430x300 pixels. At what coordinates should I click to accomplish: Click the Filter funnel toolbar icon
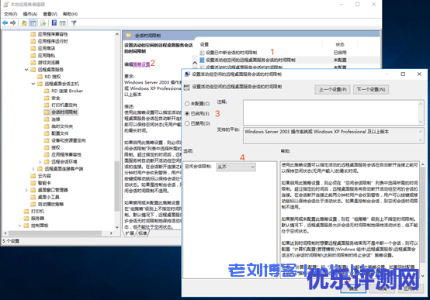click(x=74, y=23)
